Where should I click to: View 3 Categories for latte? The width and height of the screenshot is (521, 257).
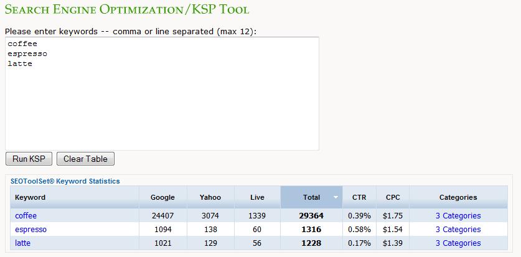458,243
